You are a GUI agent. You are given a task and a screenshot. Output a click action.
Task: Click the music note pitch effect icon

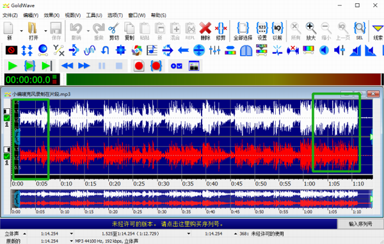click(152, 50)
